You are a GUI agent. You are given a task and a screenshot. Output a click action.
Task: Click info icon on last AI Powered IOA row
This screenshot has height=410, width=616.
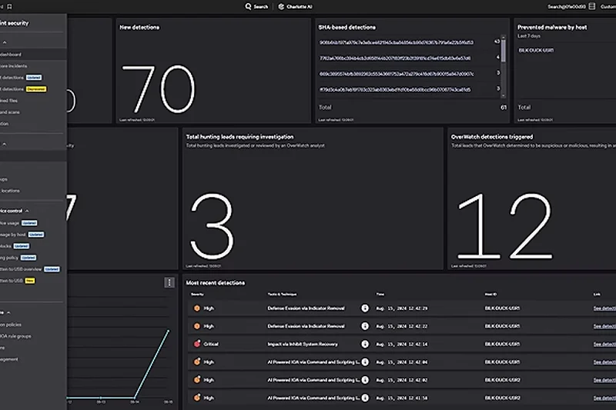click(x=365, y=397)
